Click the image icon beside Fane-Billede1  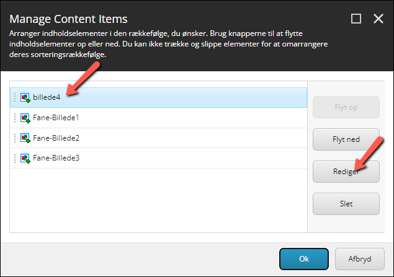click(x=25, y=118)
